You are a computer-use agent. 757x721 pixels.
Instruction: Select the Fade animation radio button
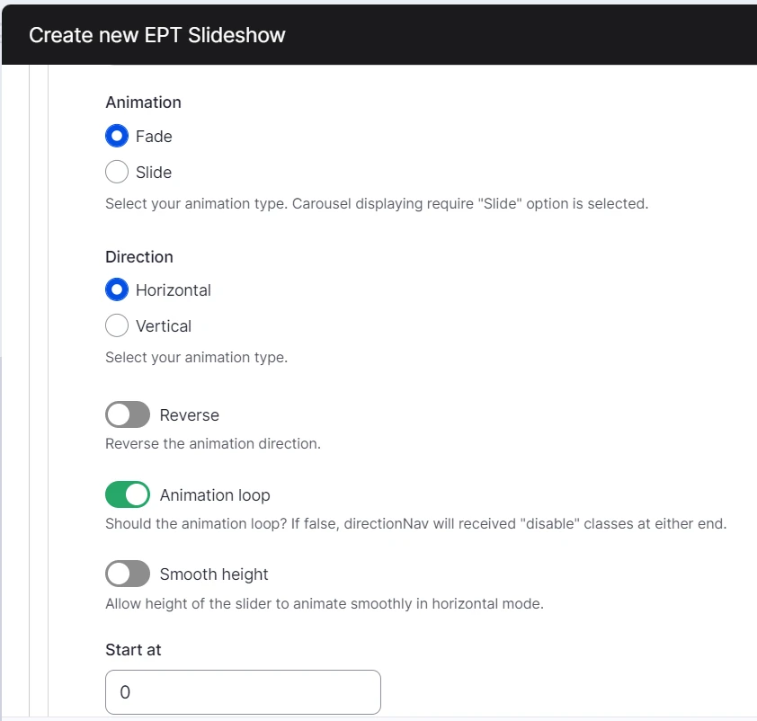(x=117, y=137)
